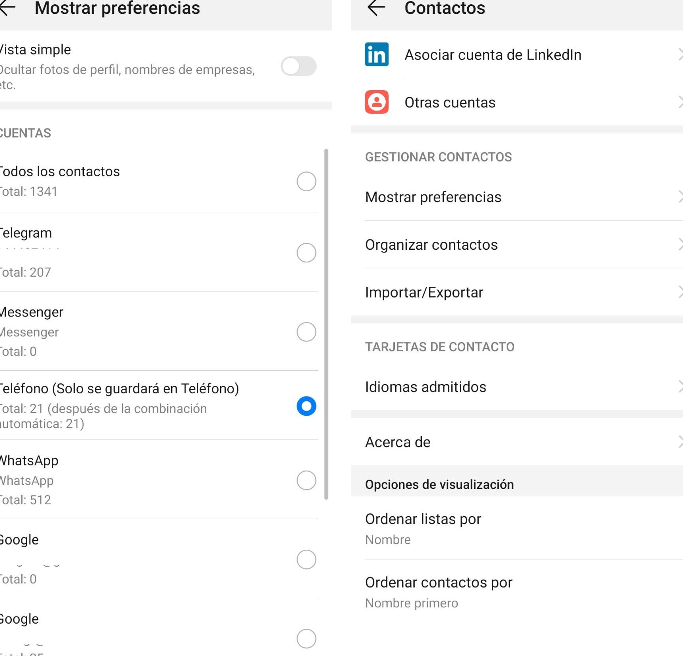Image resolution: width=683 pixels, height=656 pixels.
Task: Tap the red Otras cuentas icon
Action: click(x=377, y=102)
